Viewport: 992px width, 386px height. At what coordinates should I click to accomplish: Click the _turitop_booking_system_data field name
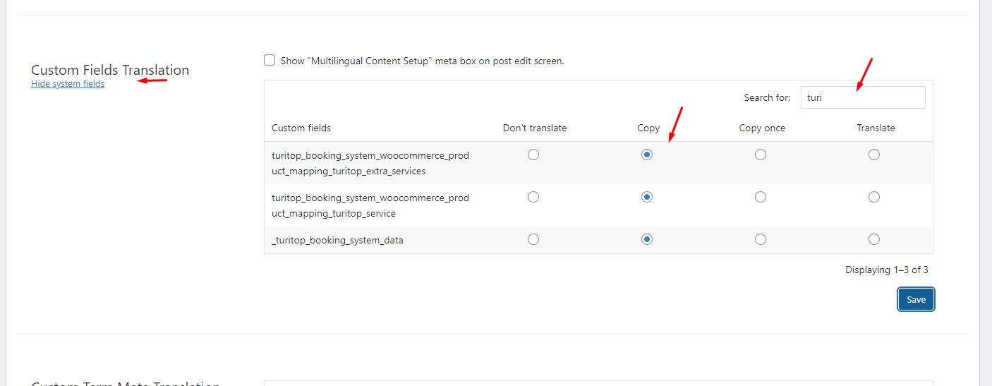click(x=337, y=241)
